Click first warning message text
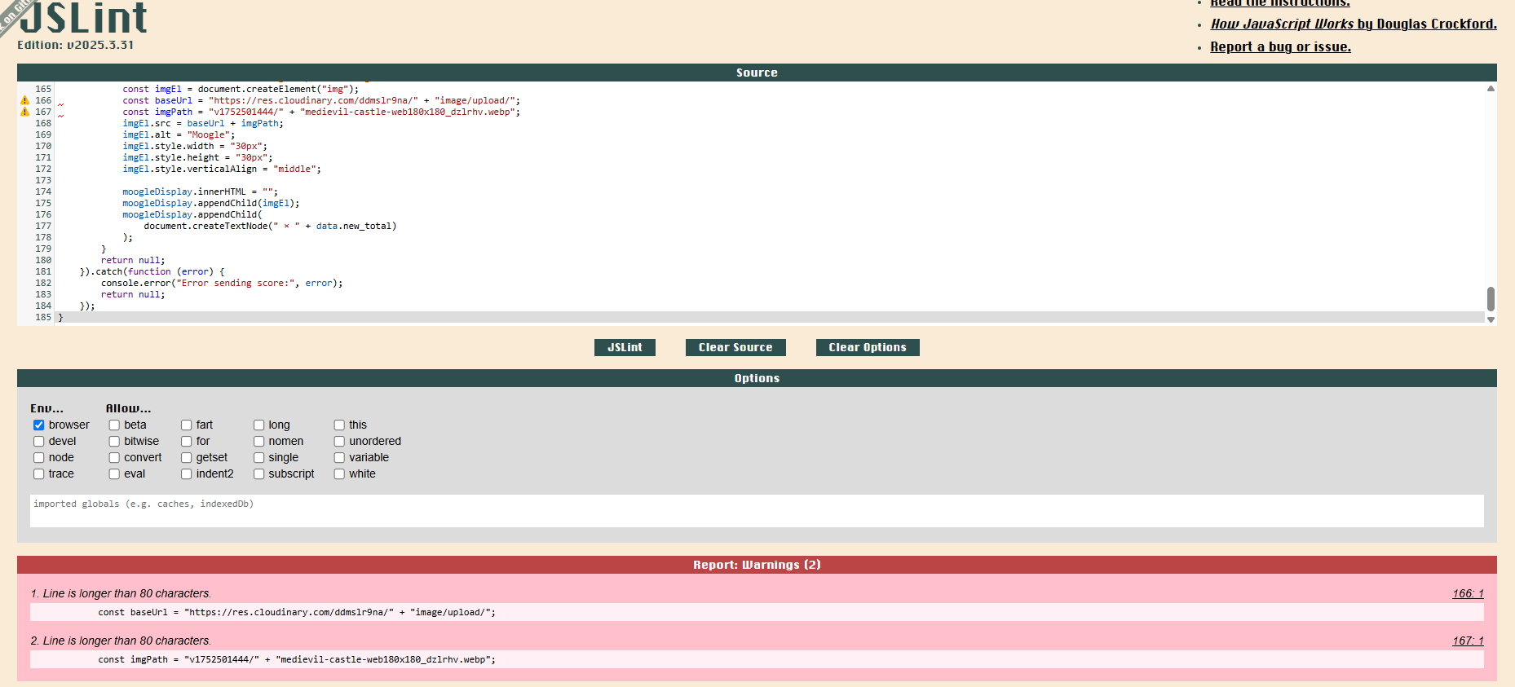Screen dimensions: 1515x687 coord(121,593)
